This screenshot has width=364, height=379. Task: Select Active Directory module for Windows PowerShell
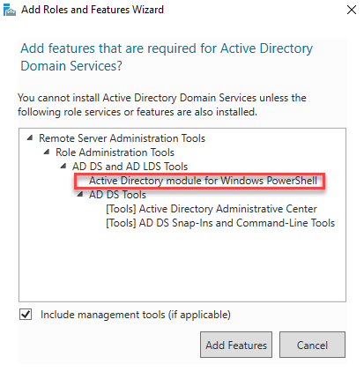[x=203, y=181]
